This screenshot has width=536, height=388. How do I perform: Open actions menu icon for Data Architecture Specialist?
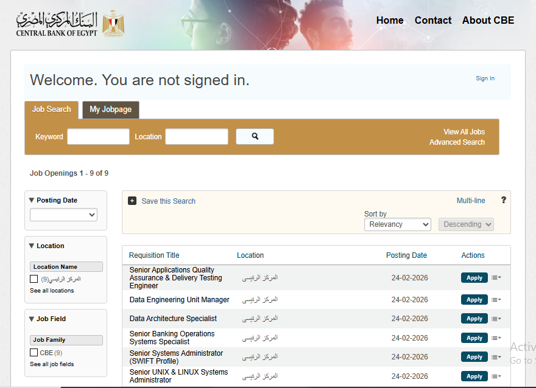coord(496,319)
